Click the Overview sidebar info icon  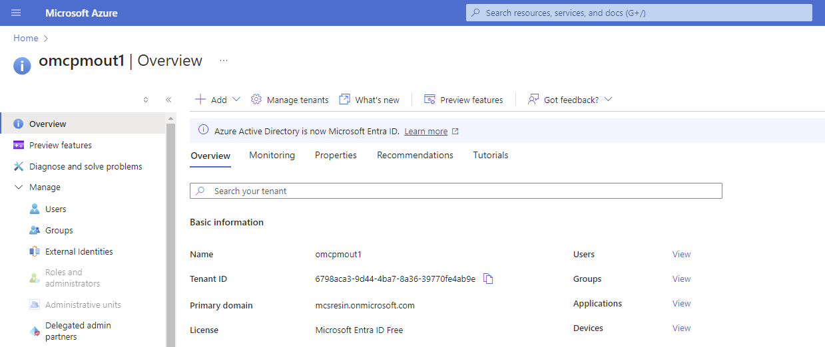pyautogui.click(x=18, y=124)
